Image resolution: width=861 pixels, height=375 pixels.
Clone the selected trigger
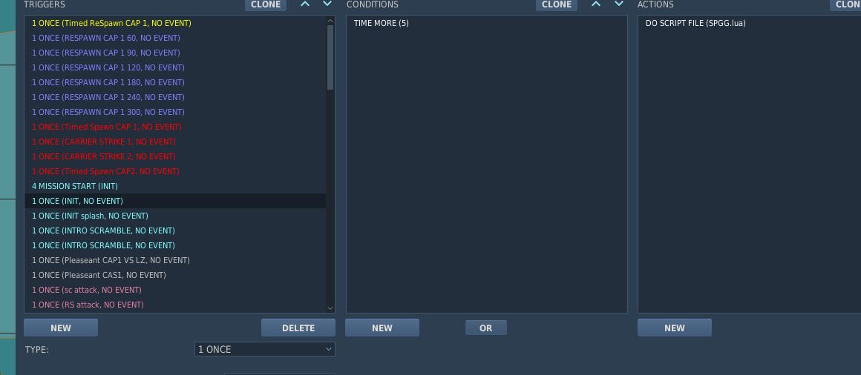pos(266,4)
